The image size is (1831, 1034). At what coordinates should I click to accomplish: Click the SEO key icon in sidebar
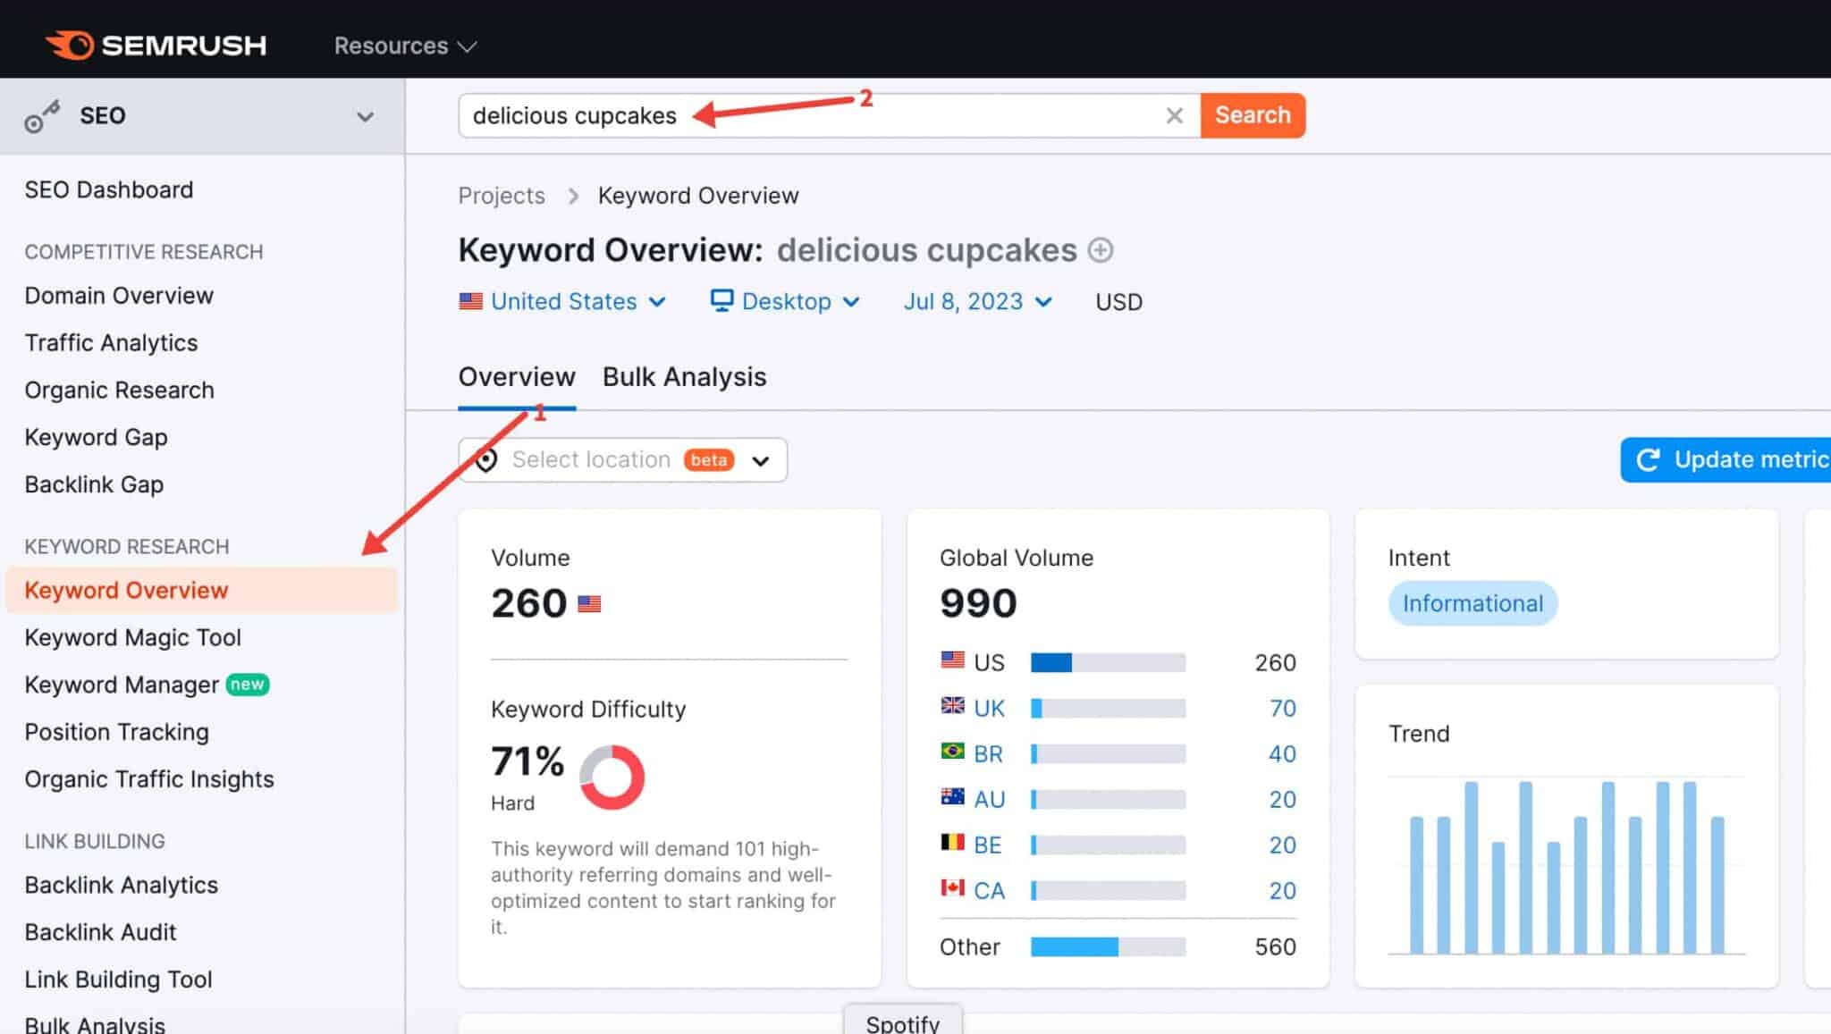40,115
